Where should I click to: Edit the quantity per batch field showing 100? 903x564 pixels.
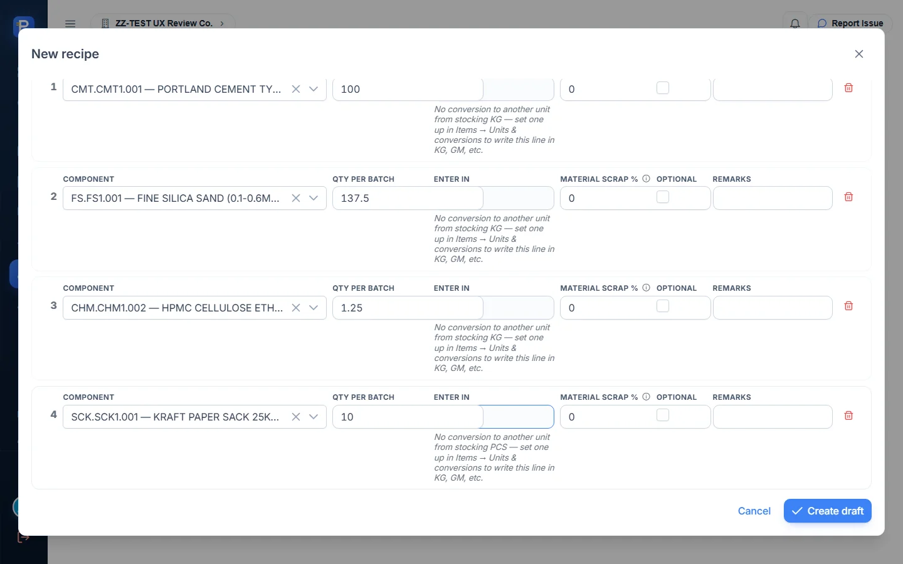point(408,89)
